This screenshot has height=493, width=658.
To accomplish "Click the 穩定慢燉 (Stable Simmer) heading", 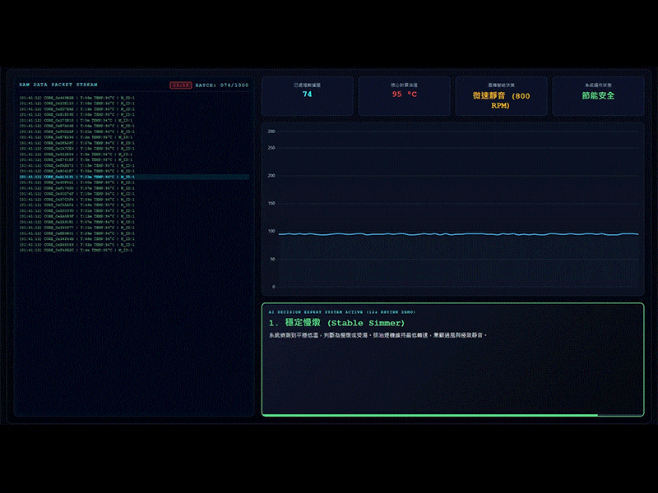I will (336, 323).
